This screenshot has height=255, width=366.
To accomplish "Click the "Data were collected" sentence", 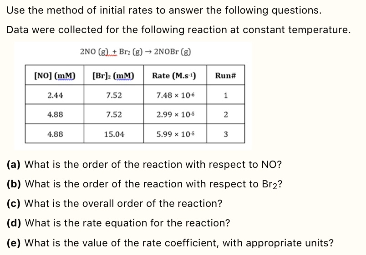I will [178, 30].
